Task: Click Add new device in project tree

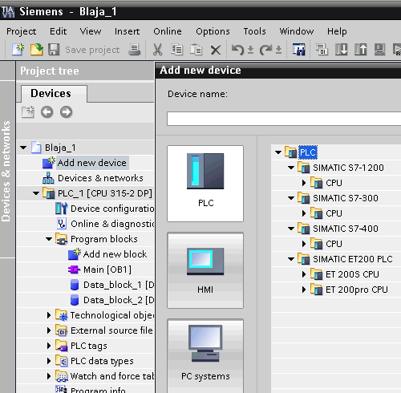Action: (x=92, y=163)
